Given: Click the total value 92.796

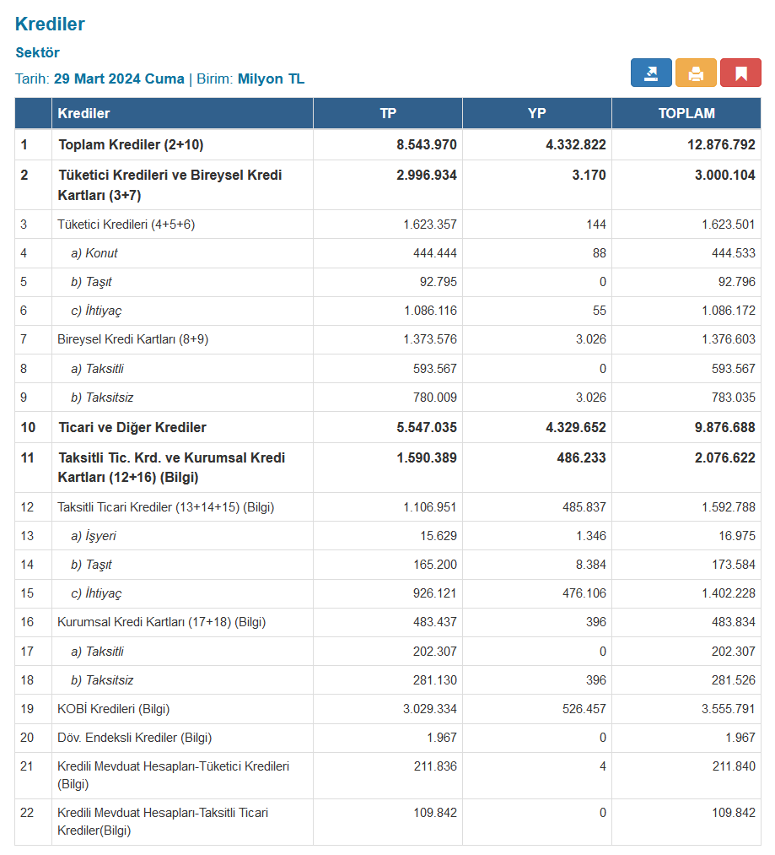Looking at the screenshot, I should (x=737, y=282).
